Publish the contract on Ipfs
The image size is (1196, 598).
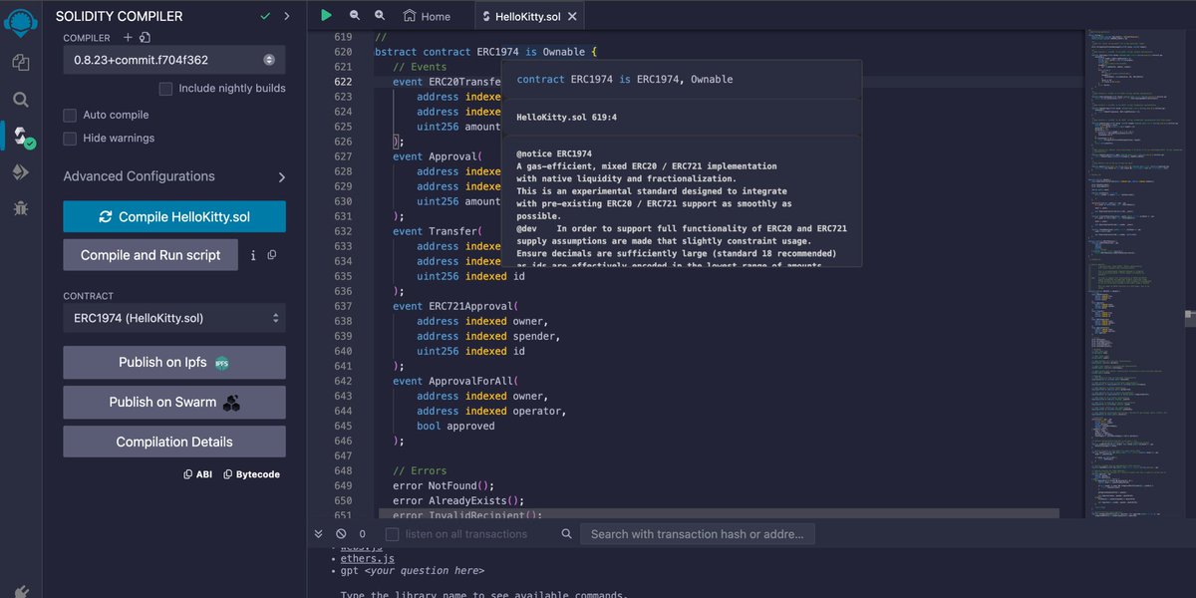pyautogui.click(x=173, y=361)
